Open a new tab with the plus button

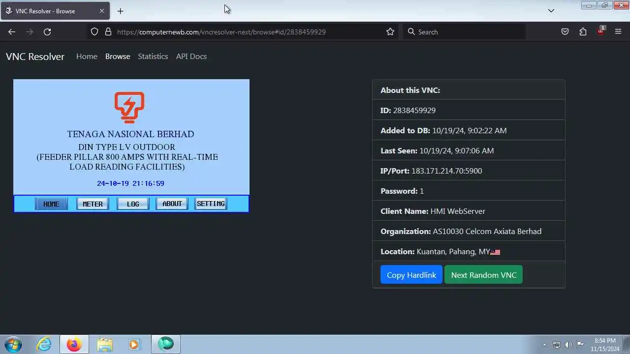(x=120, y=11)
